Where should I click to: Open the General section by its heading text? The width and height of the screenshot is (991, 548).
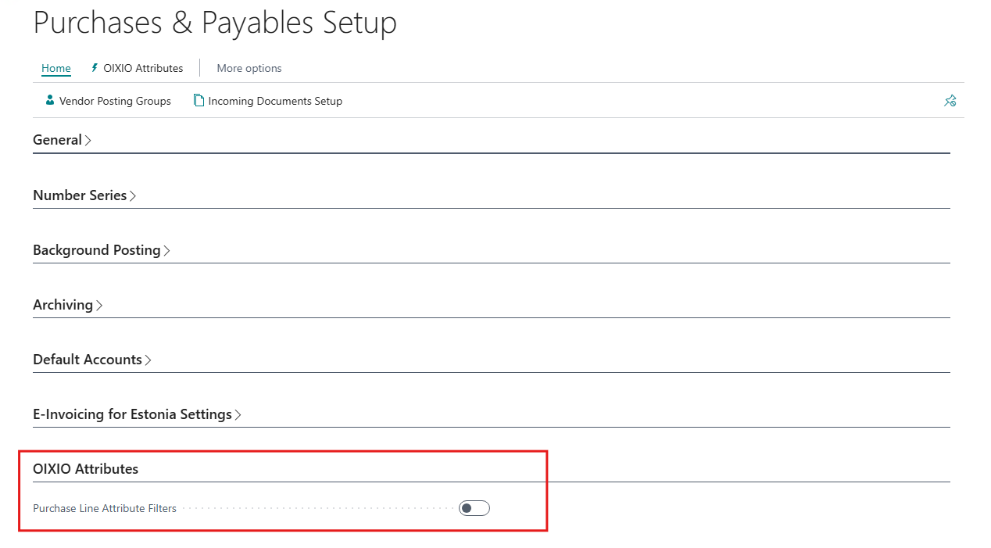coord(57,141)
